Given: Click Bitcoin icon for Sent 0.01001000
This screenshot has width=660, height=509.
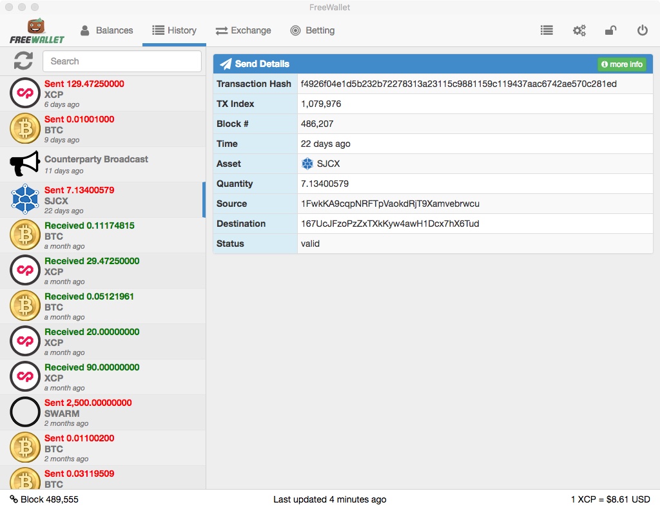Looking at the screenshot, I should pos(25,129).
